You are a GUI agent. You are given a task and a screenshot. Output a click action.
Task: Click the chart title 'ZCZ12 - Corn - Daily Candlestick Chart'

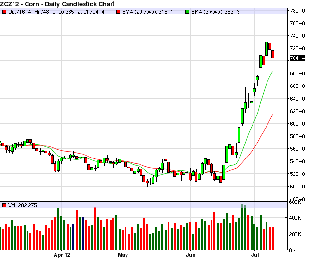point(57,4)
